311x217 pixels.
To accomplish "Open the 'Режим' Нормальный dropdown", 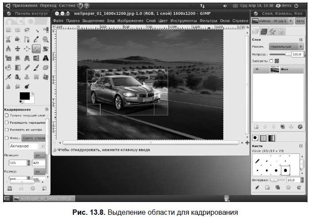I will pos(286,47).
